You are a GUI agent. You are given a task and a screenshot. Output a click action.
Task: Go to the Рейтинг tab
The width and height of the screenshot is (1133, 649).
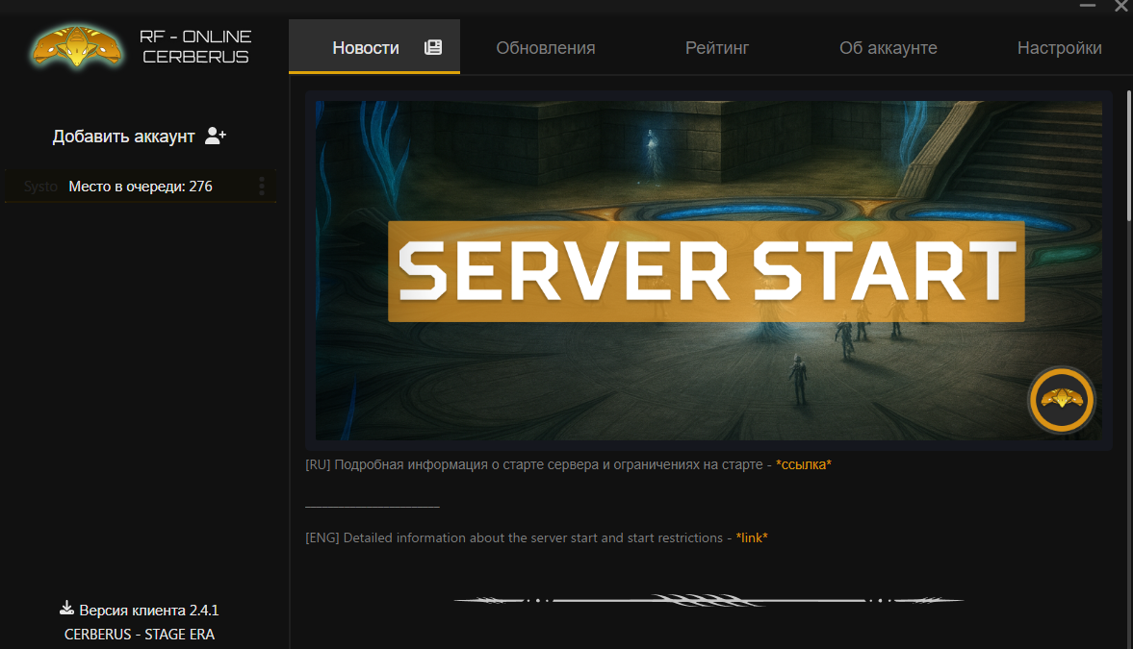point(717,48)
